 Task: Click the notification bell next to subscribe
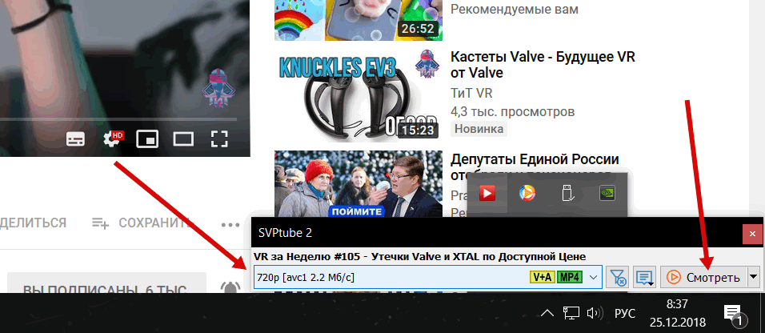[x=230, y=288]
